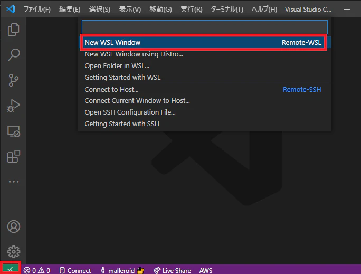Choose Getting Started with WSL
Viewport: 361px width, 274px height.
tap(205, 78)
